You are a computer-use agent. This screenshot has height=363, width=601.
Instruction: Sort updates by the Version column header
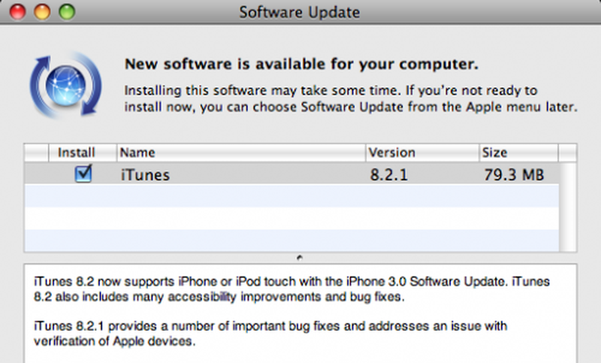(422, 153)
